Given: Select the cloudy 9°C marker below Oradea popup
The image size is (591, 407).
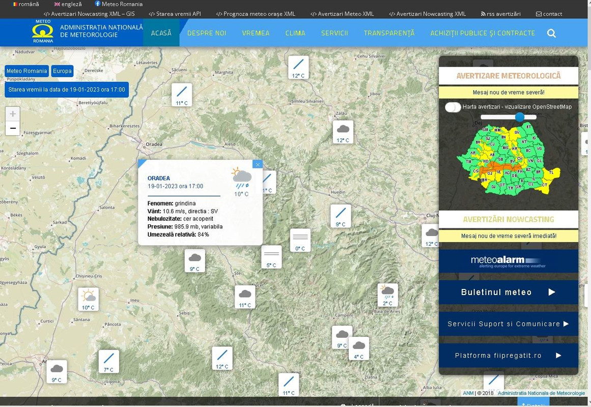Looking at the screenshot, I should [x=195, y=261].
